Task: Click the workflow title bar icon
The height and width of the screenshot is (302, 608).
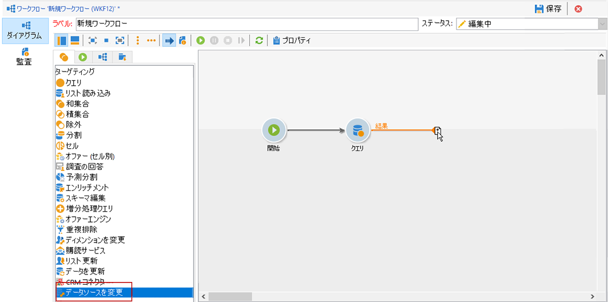Action: coord(10,9)
